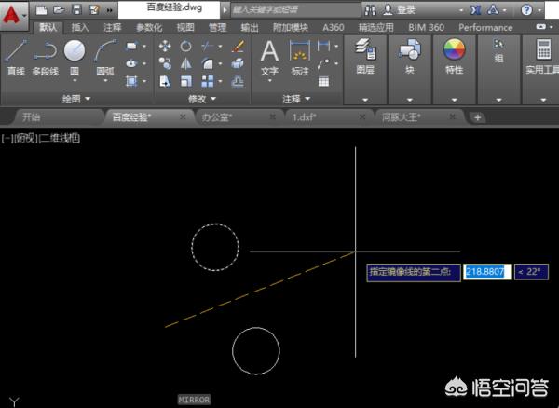
Task: Expand the 绘图 panel dropdown
Action: coord(76,98)
